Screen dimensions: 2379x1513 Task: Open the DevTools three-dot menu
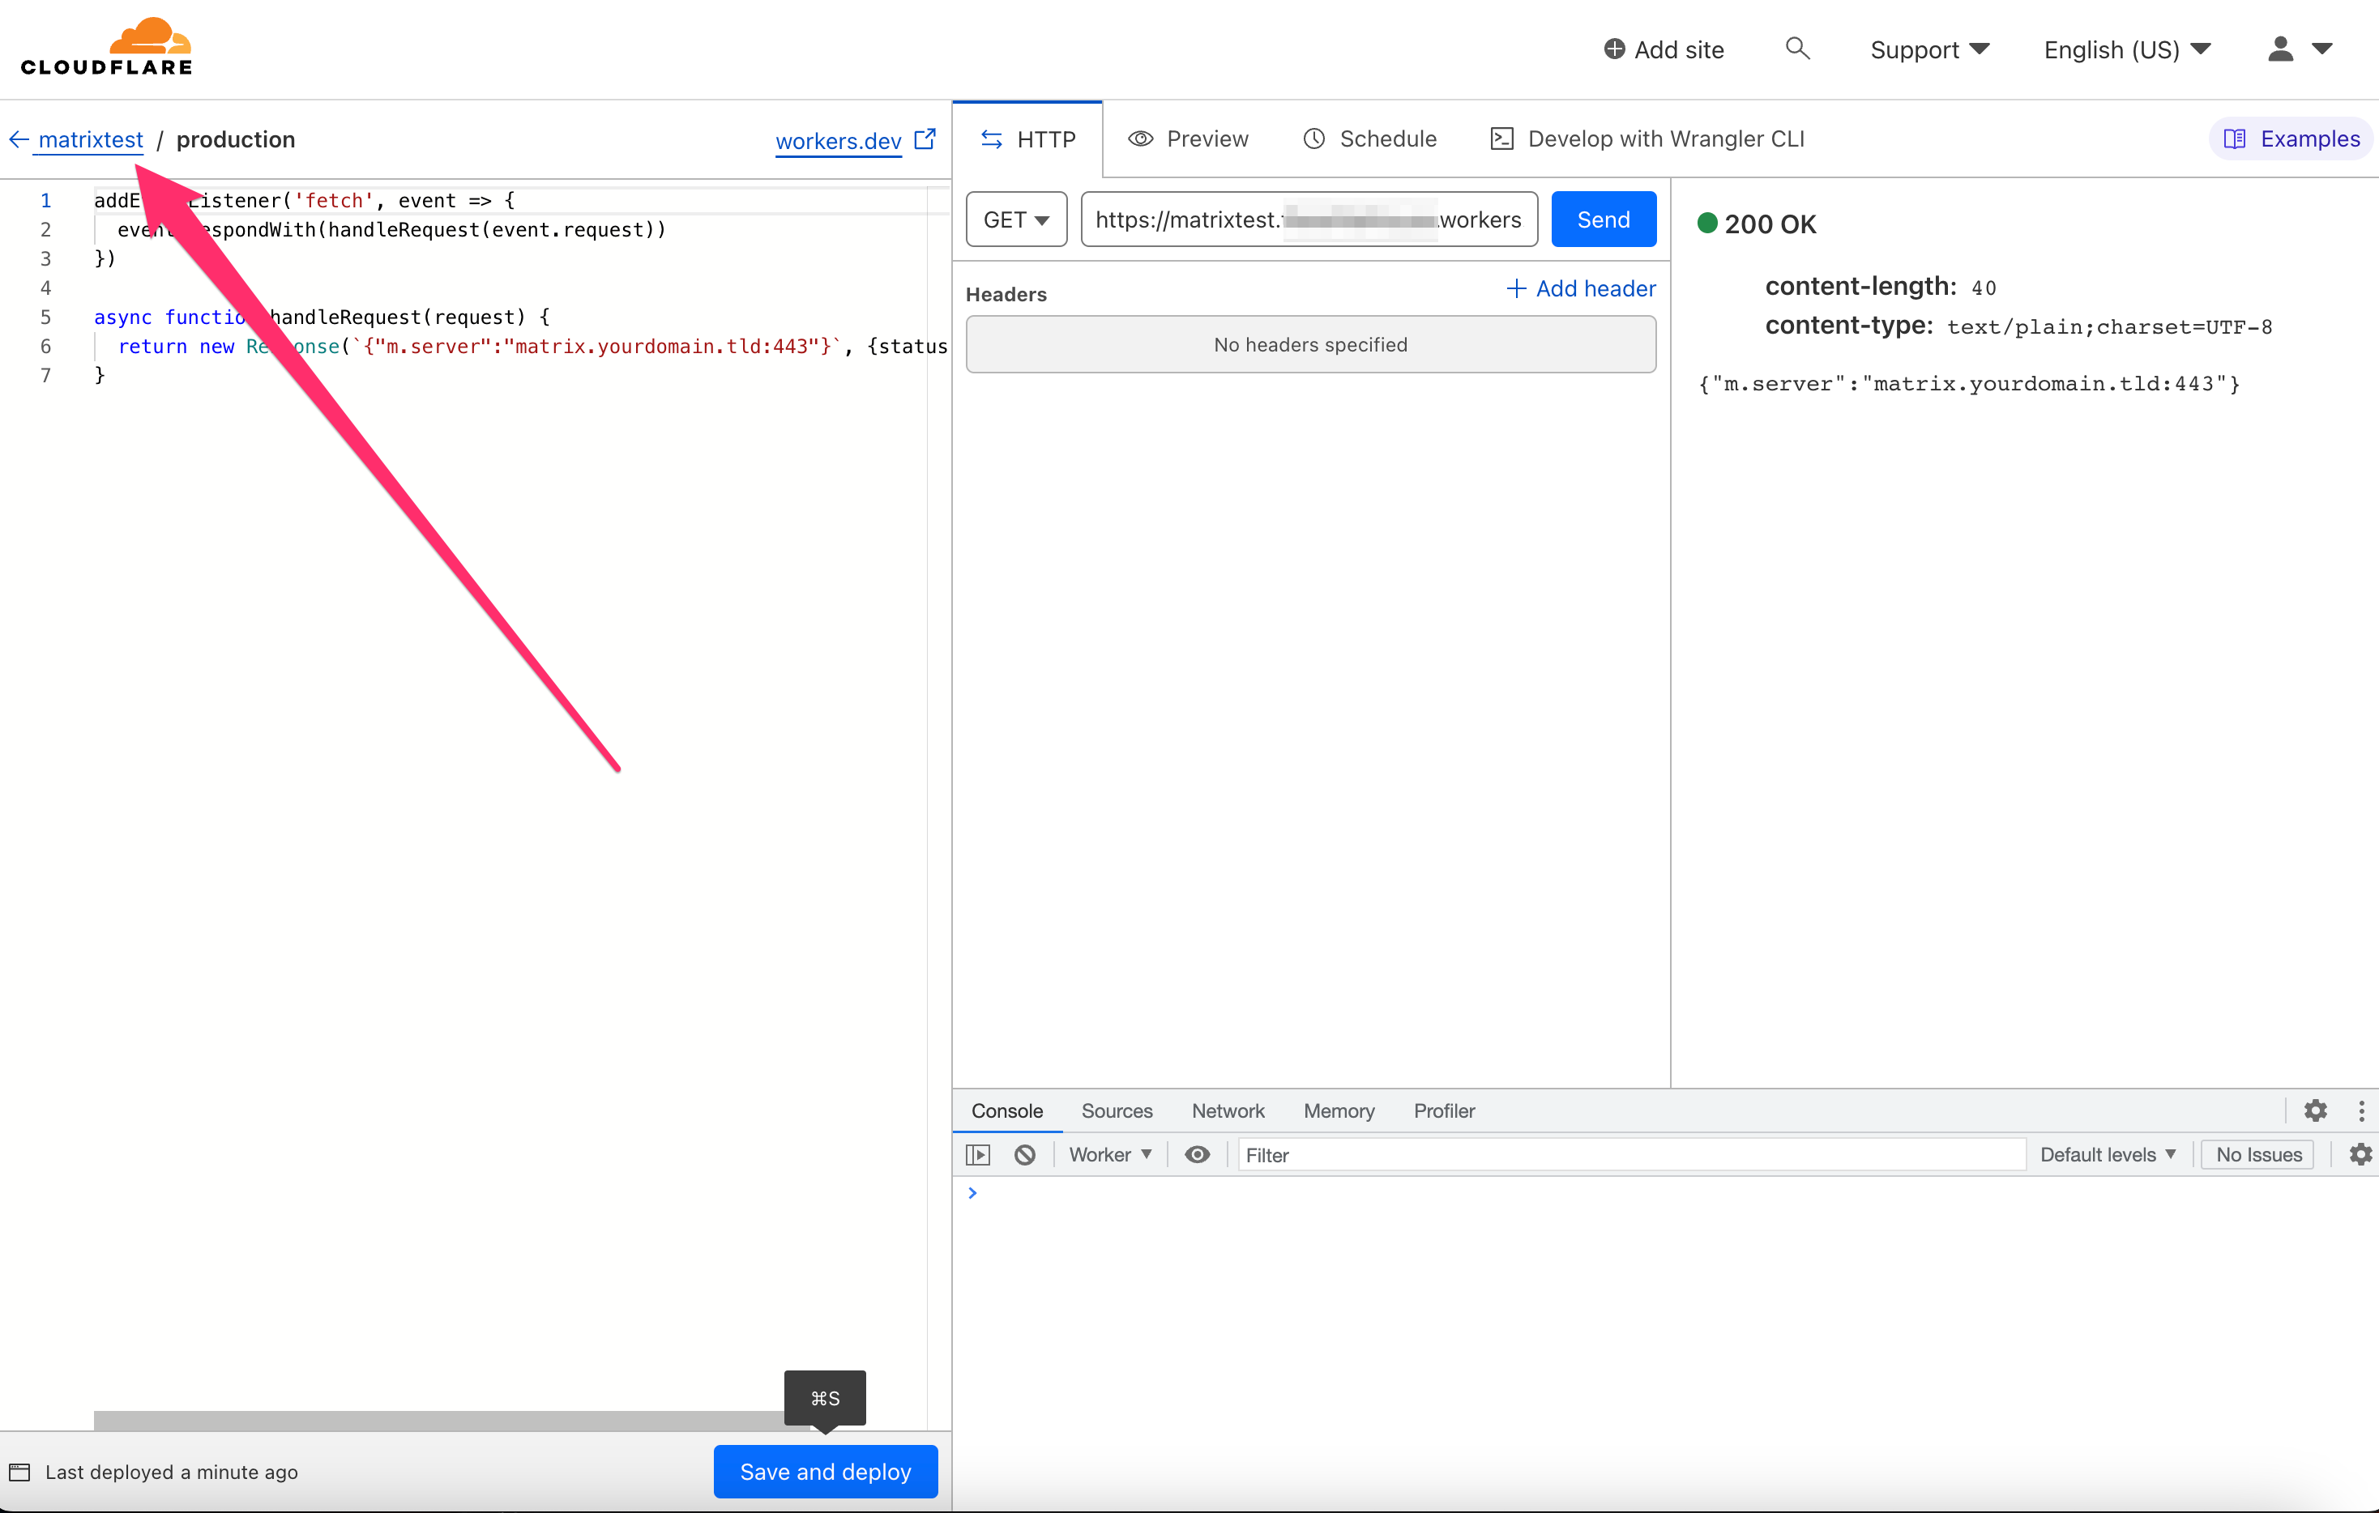pyautogui.click(x=2360, y=1110)
